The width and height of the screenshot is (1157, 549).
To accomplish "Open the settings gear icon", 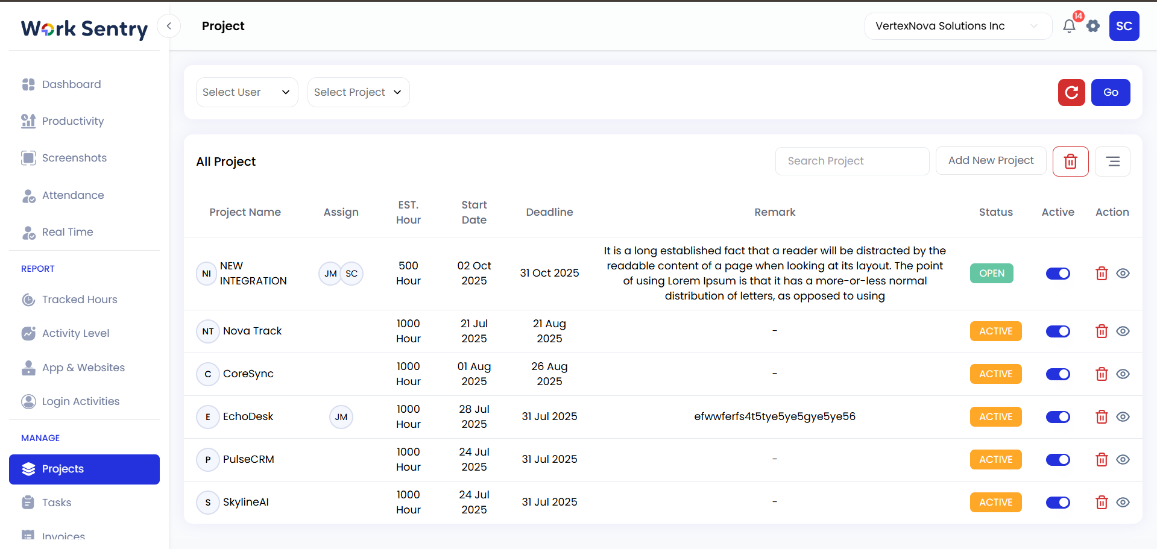I will [x=1093, y=26].
